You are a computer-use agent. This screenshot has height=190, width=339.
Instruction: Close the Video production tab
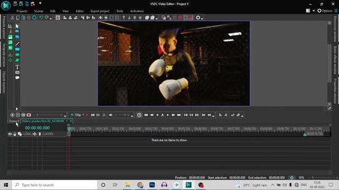[x=70, y=121]
